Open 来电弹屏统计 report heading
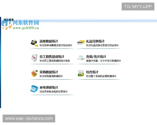Viewport: 157px width, 125px height. click(49, 87)
